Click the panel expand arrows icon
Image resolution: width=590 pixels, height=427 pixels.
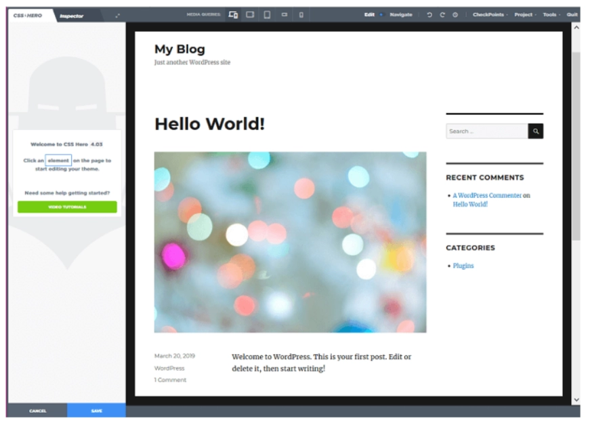click(x=118, y=15)
